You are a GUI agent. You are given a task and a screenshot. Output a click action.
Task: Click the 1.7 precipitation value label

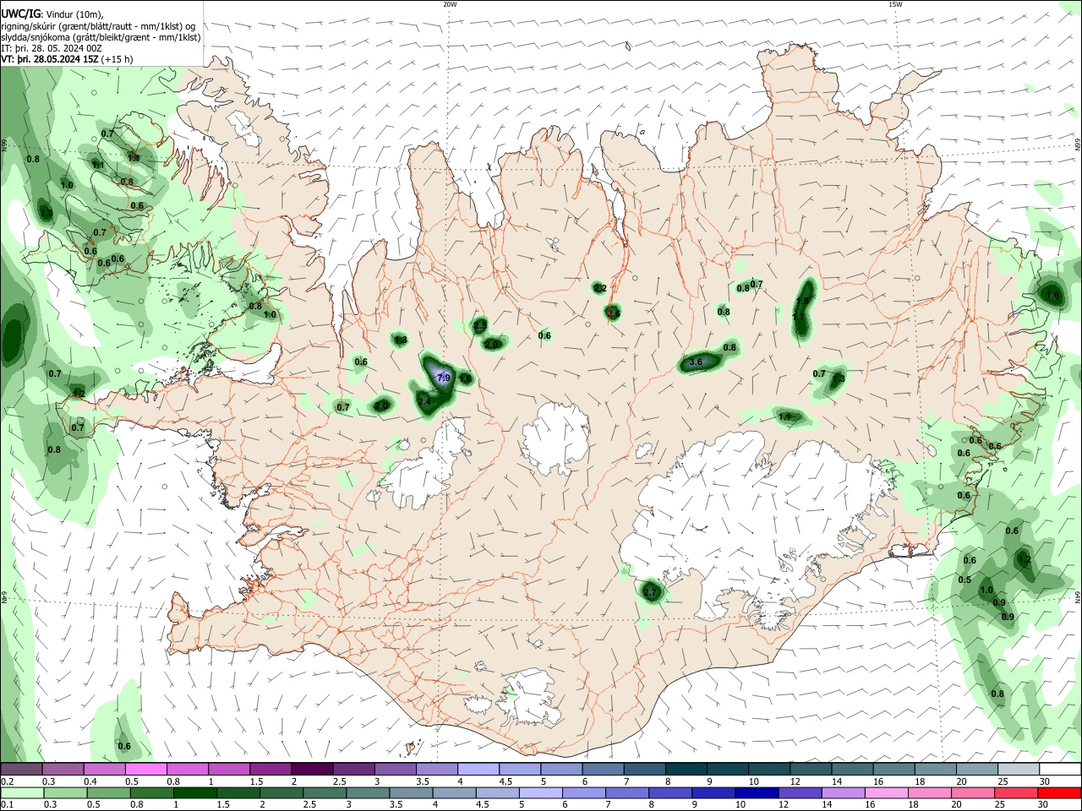point(799,317)
